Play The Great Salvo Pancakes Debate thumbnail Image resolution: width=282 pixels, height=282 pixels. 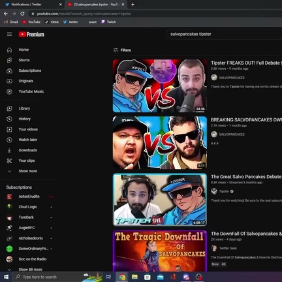point(160,200)
